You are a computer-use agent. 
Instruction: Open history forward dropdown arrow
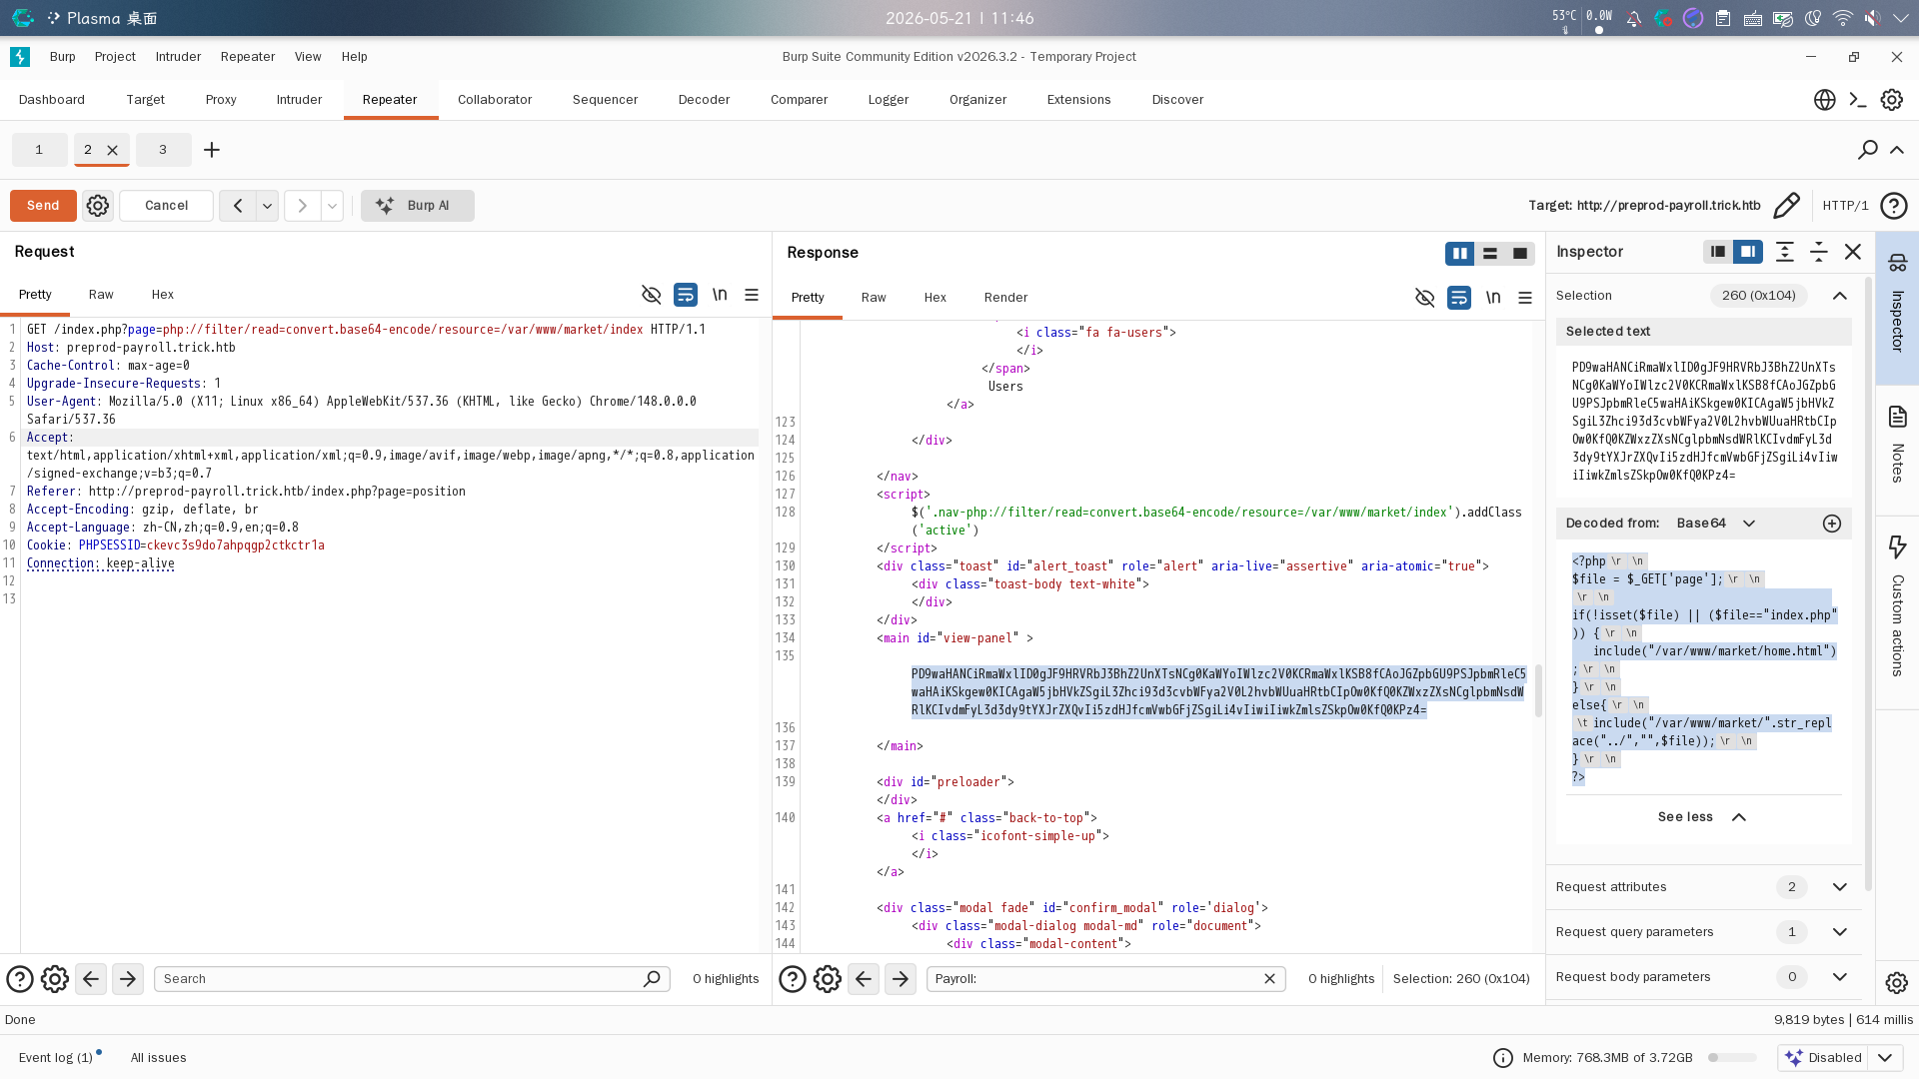[x=332, y=206]
